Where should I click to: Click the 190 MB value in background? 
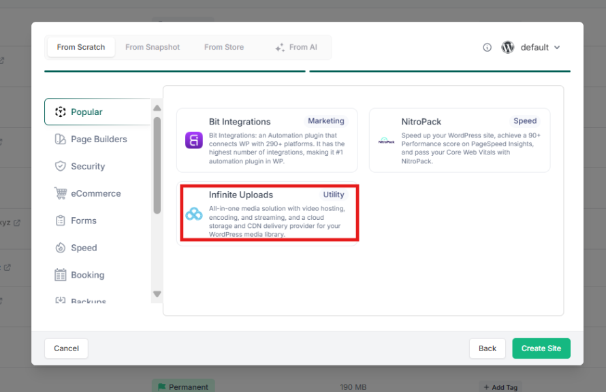(x=353, y=387)
